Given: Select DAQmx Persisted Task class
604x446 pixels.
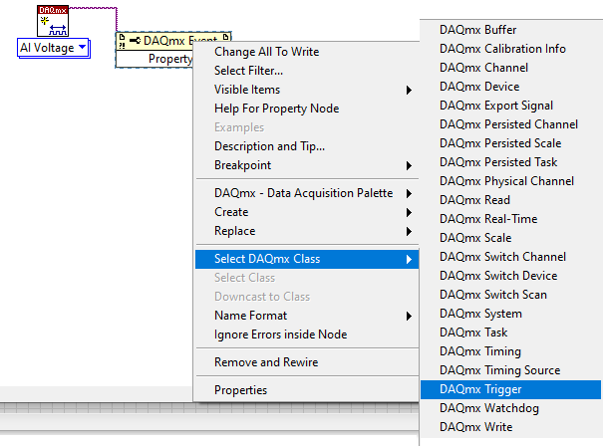Looking at the screenshot, I should 510,161.
